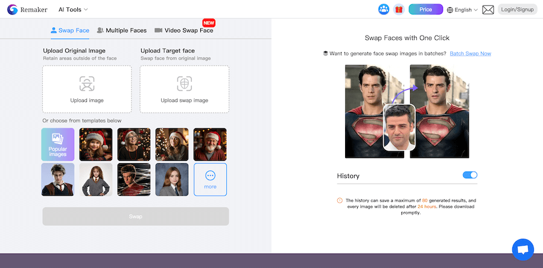
Task: Click the target face icon in Upload swap image
Action: 184,83
